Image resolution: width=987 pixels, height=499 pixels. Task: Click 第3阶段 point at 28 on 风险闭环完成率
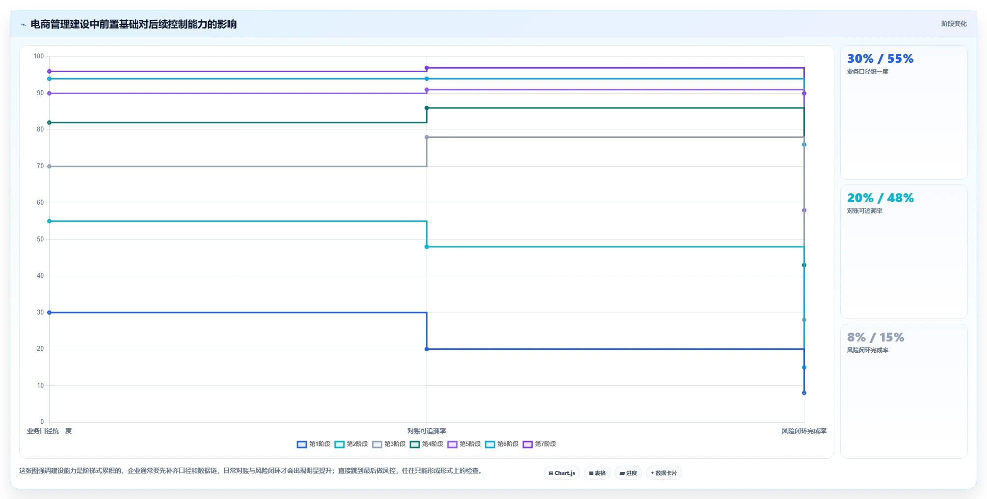[804, 320]
